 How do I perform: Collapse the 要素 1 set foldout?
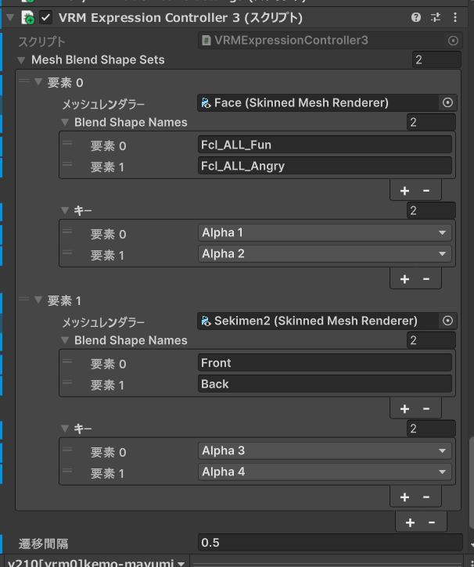(38, 301)
